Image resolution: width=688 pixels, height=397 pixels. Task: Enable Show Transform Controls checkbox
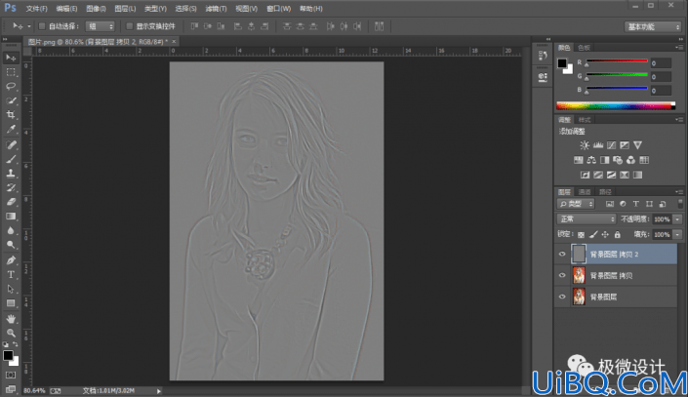point(130,26)
